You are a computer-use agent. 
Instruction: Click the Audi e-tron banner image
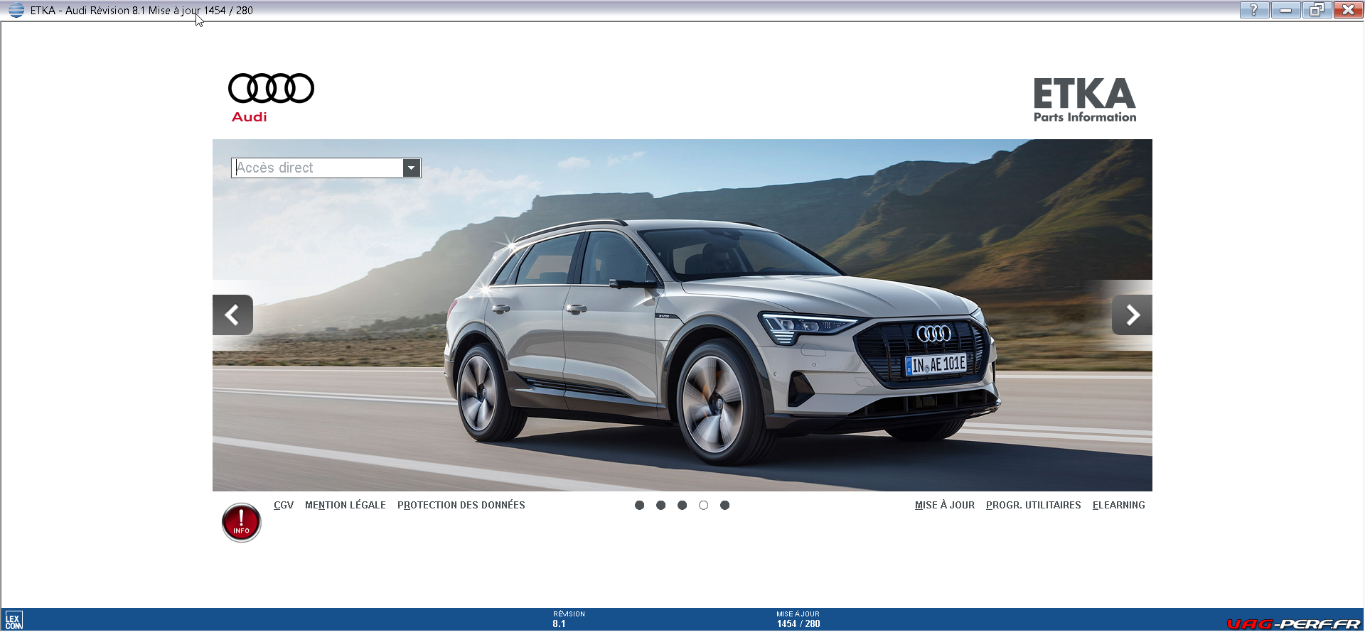pyautogui.click(x=682, y=315)
